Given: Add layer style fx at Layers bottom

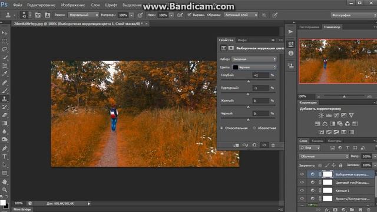Looking at the screenshot, I should (x=327, y=210).
